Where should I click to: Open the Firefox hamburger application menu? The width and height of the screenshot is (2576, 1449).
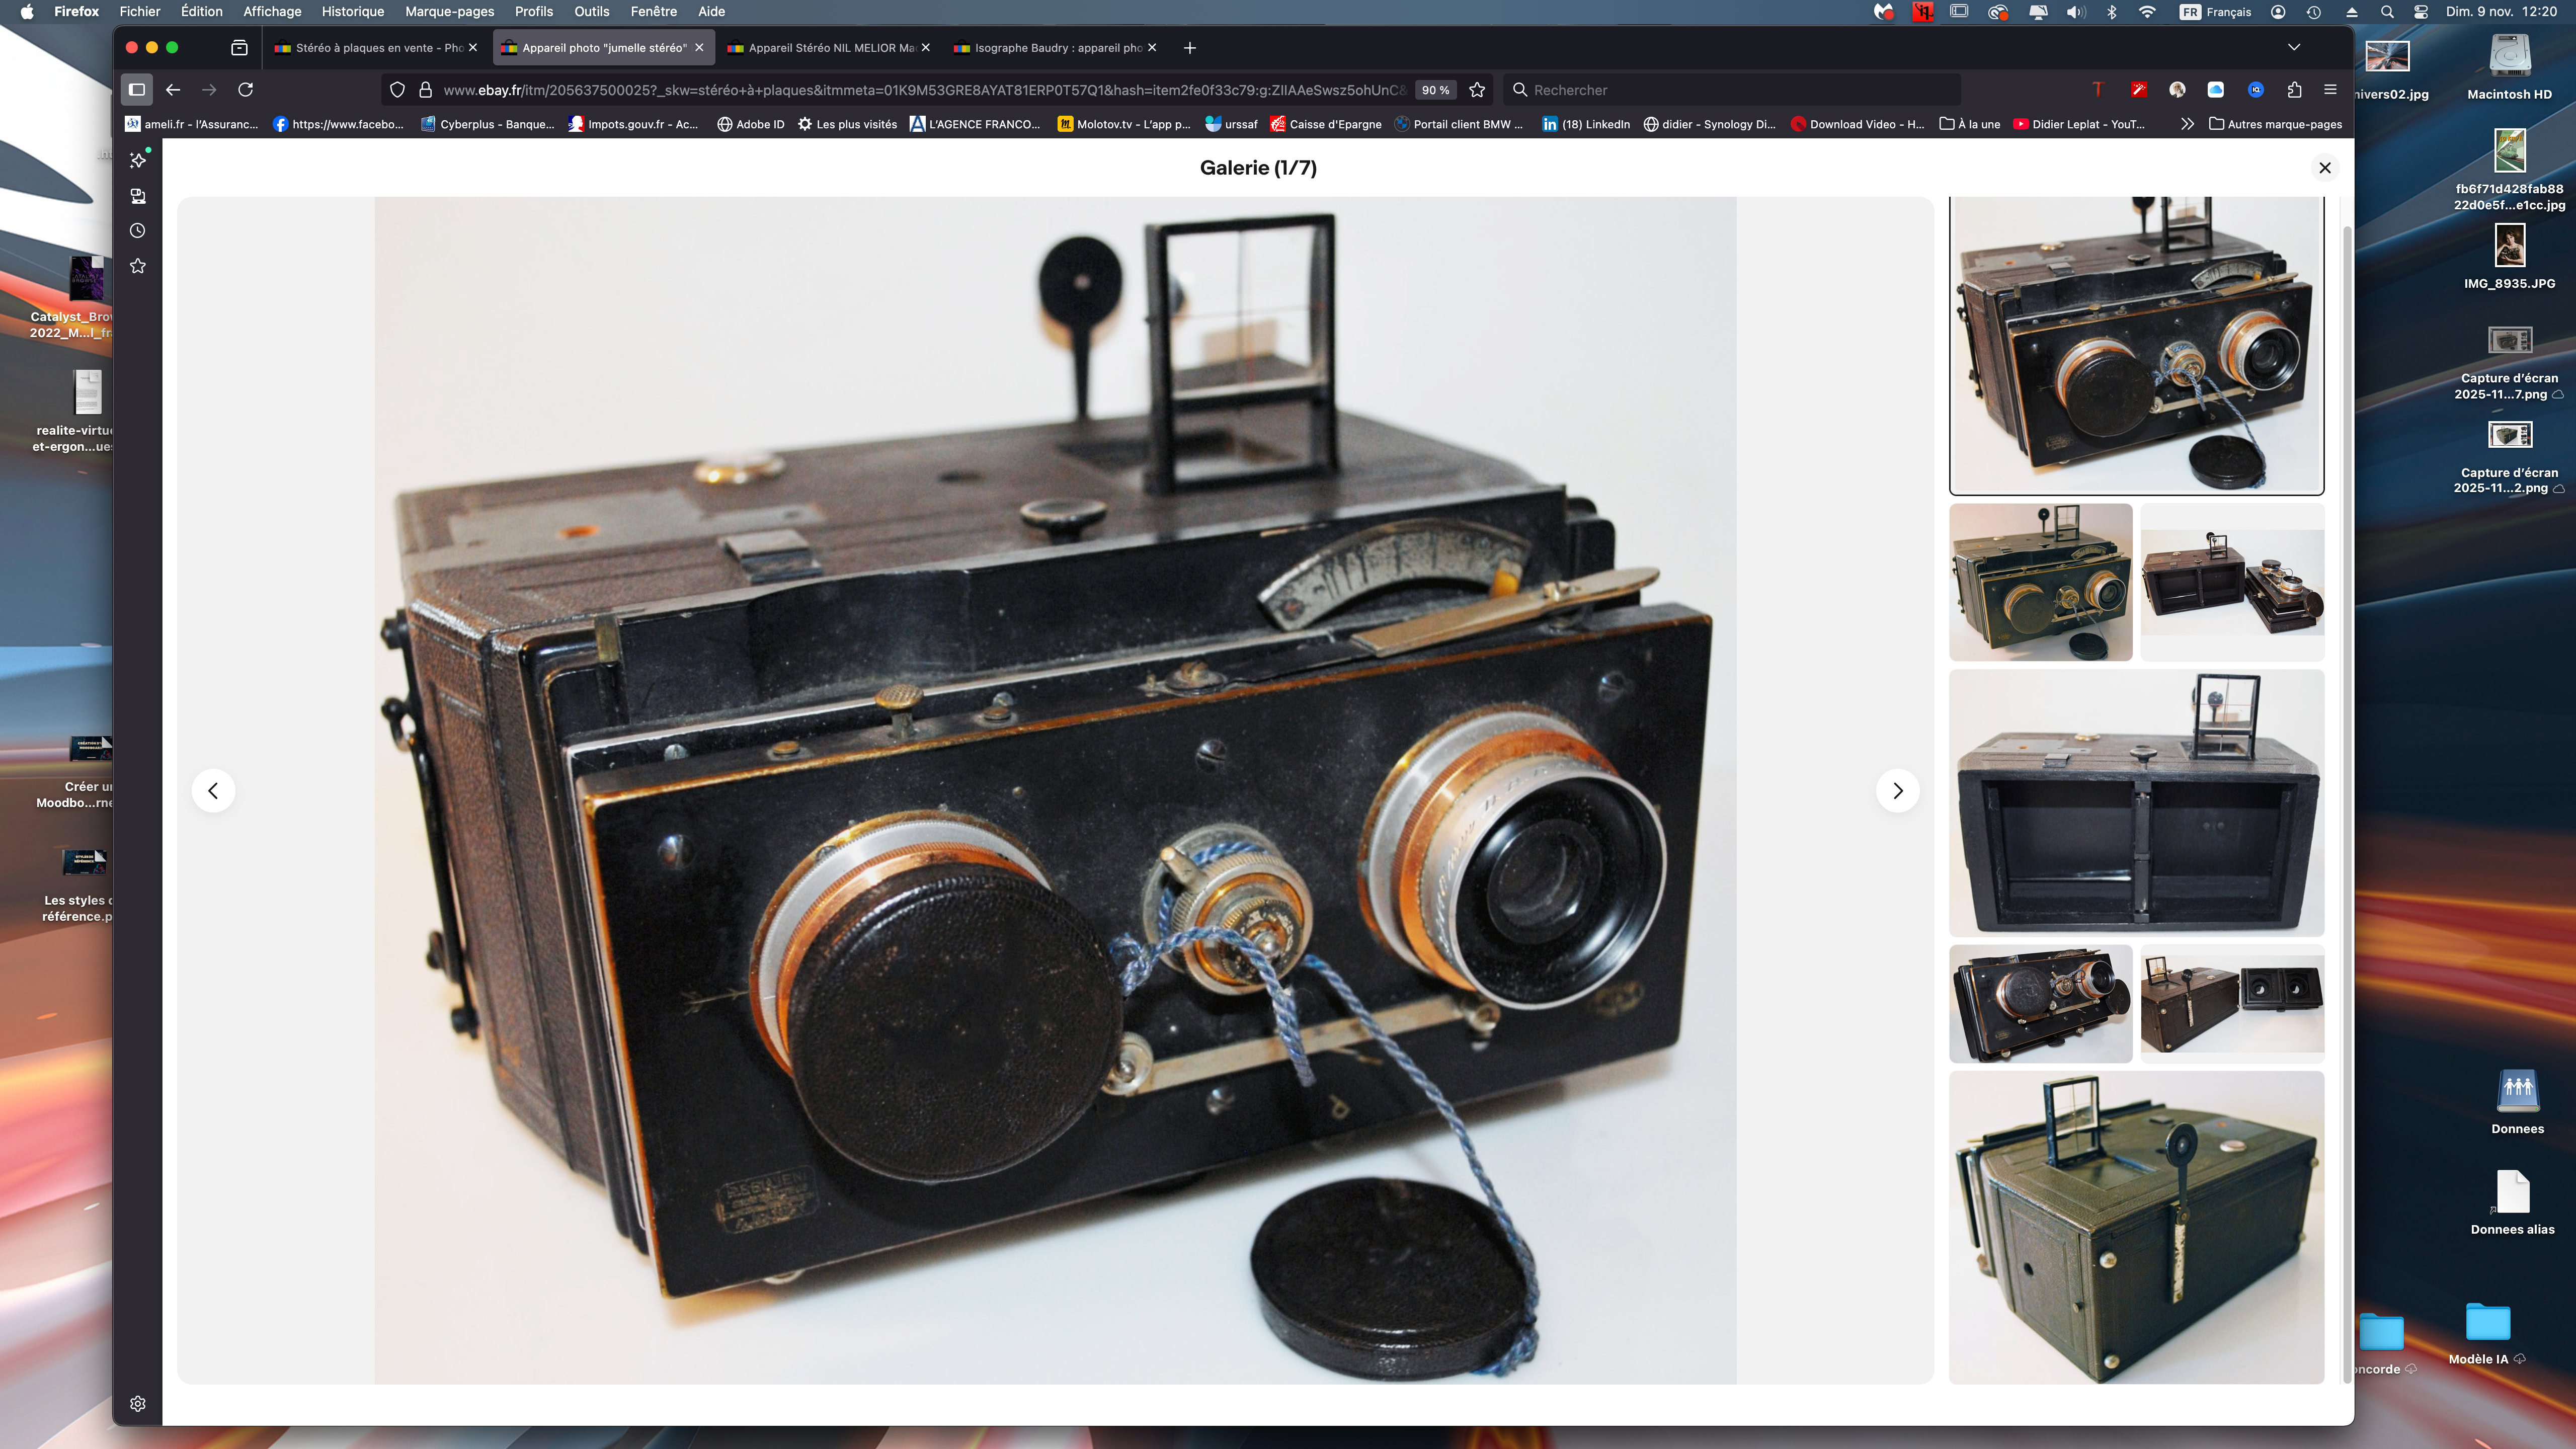(2330, 90)
